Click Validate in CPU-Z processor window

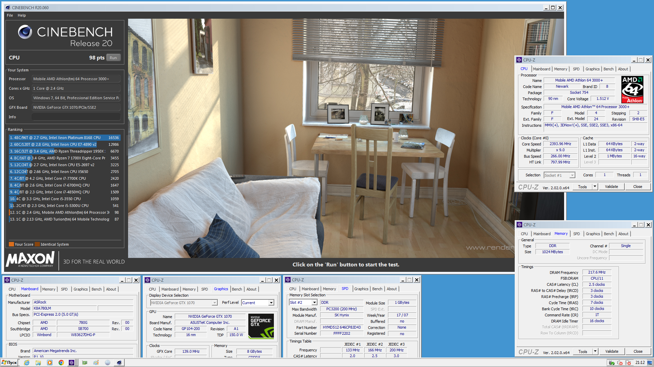click(611, 187)
